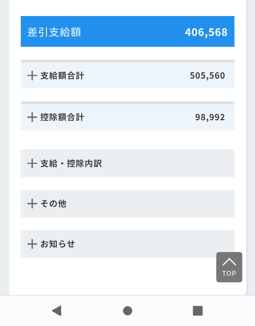255x326 pixels.
Task: Select the 505,560 total payment amount
Action: pos(207,76)
